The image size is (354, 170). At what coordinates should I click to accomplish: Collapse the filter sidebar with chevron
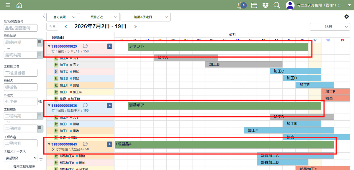point(44,16)
